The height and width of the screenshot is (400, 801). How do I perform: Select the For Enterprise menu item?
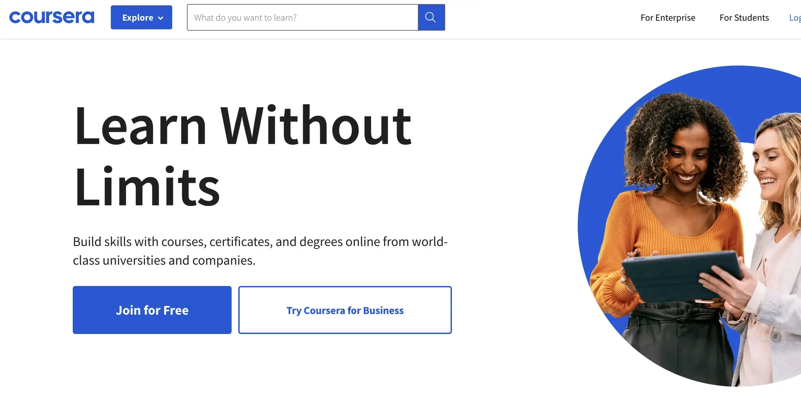click(x=668, y=17)
